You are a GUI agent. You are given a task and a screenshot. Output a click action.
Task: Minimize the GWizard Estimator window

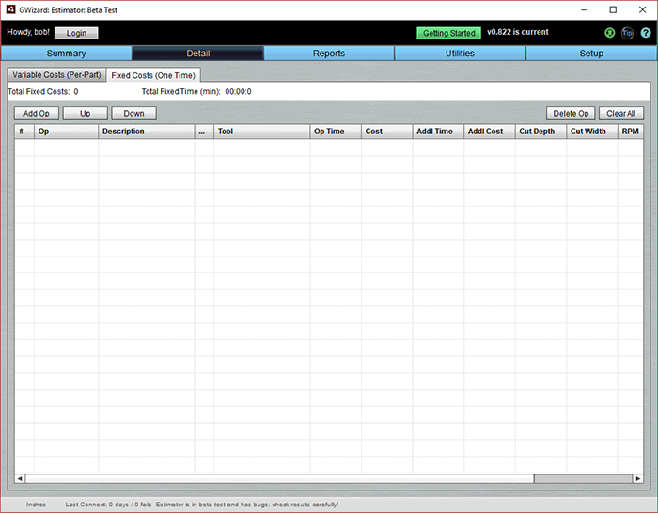click(584, 9)
